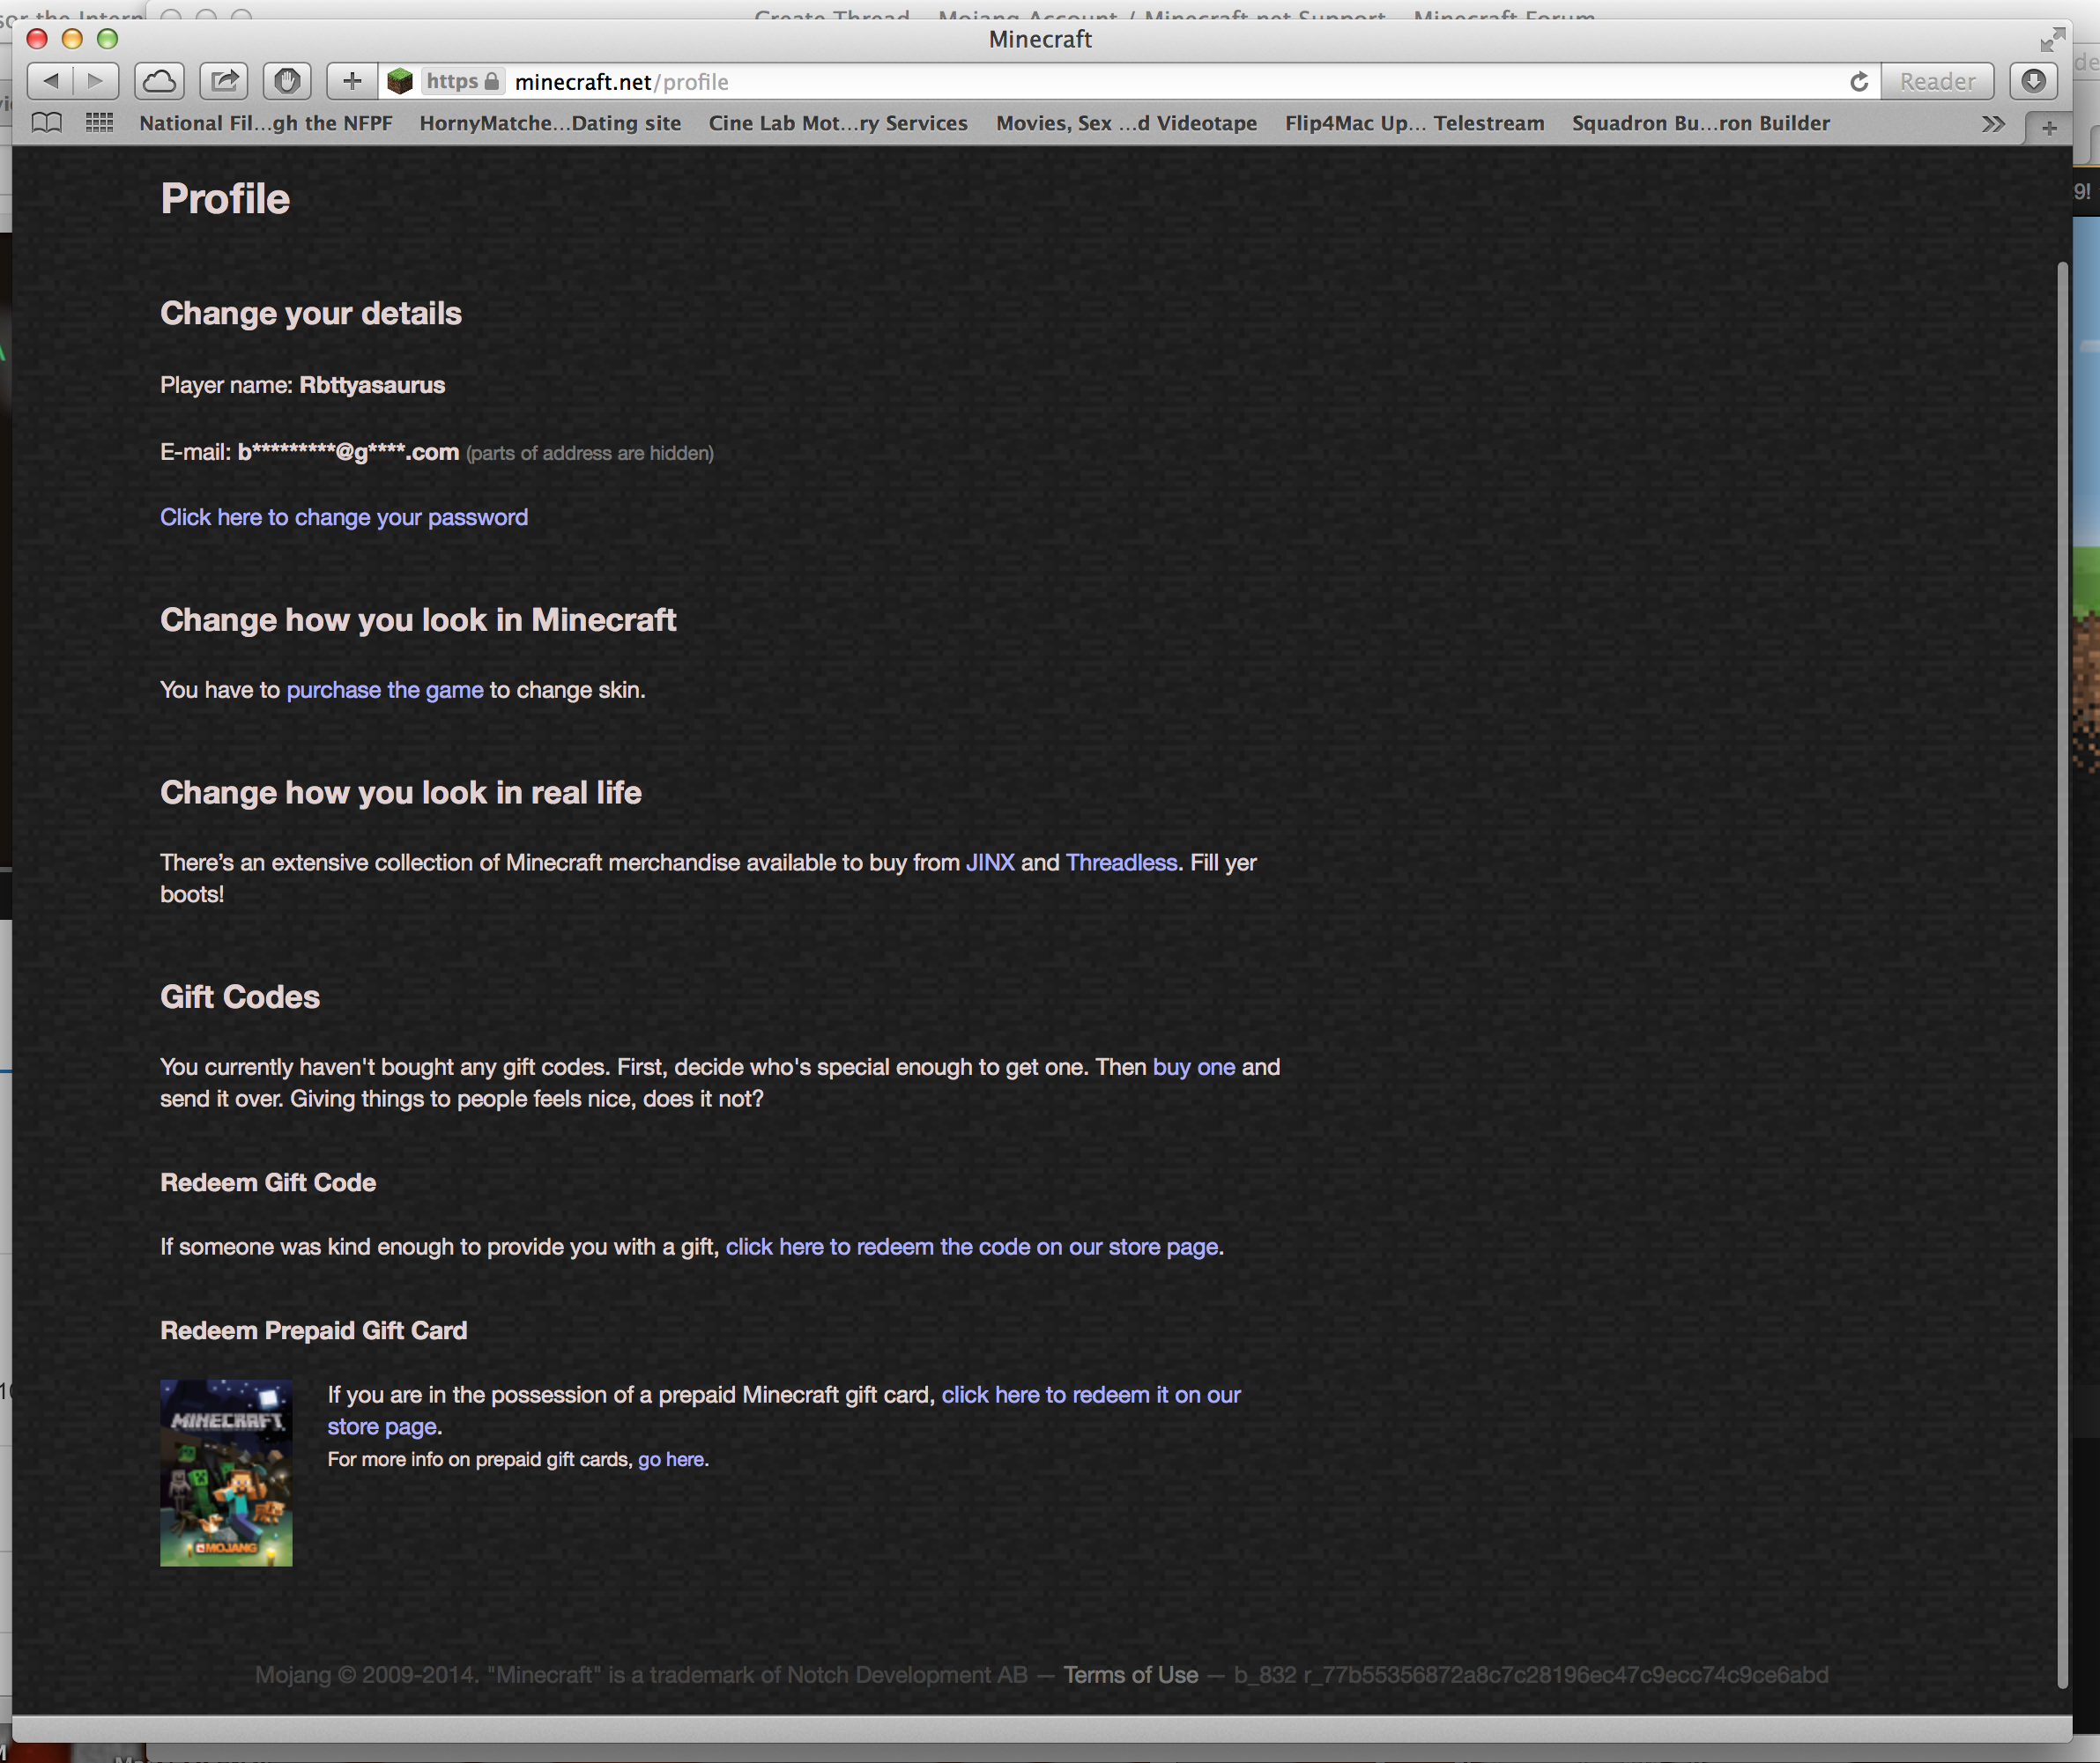The width and height of the screenshot is (2100, 1763).
Task: Click the Change your details heading
Action: click(x=311, y=313)
